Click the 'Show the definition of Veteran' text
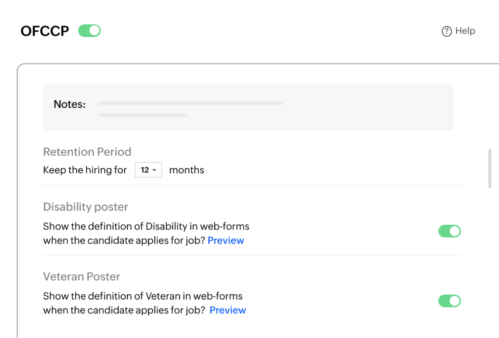The height and width of the screenshot is (338, 499). coord(143,296)
